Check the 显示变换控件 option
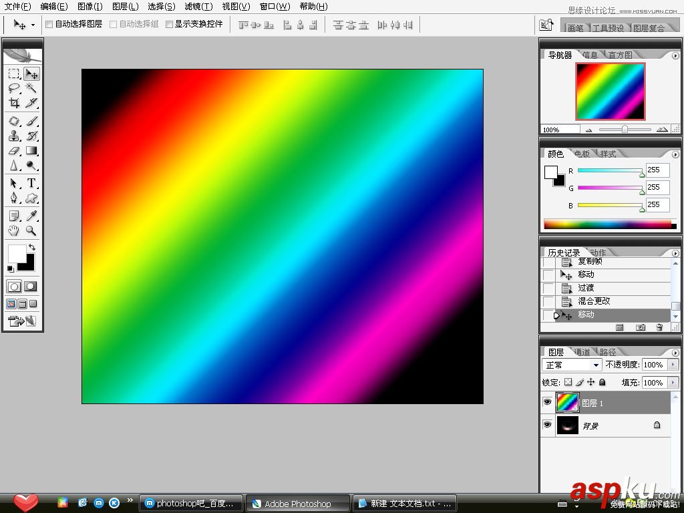The image size is (684, 513). pos(169,24)
